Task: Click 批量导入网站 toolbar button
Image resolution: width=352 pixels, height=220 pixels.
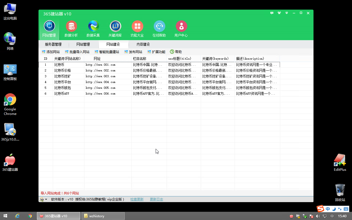Action: (77, 52)
